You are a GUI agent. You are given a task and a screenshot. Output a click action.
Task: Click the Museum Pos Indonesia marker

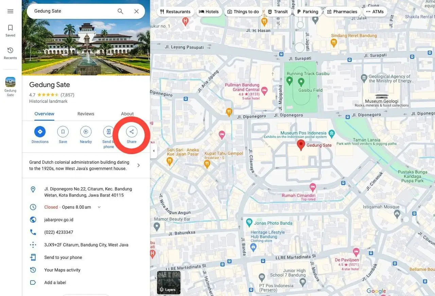coord(332,133)
